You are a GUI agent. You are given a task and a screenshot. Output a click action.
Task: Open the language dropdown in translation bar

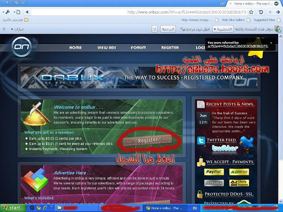point(223,29)
